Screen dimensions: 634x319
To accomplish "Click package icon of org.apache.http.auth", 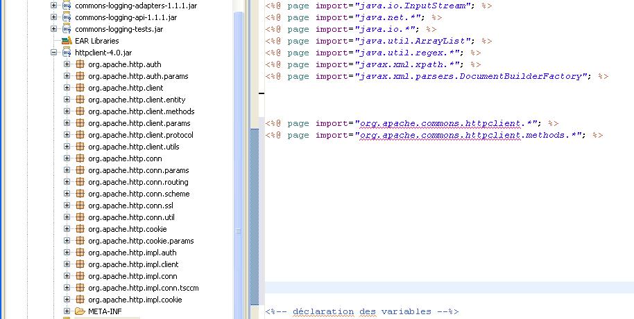I will point(80,64).
